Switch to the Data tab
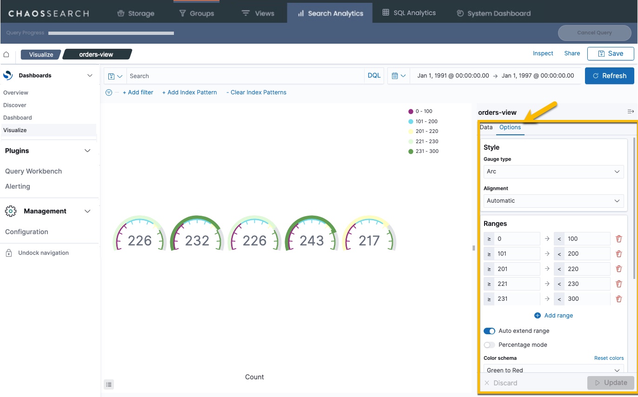Image resolution: width=638 pixels, height=397 pixels. point(486,127)
